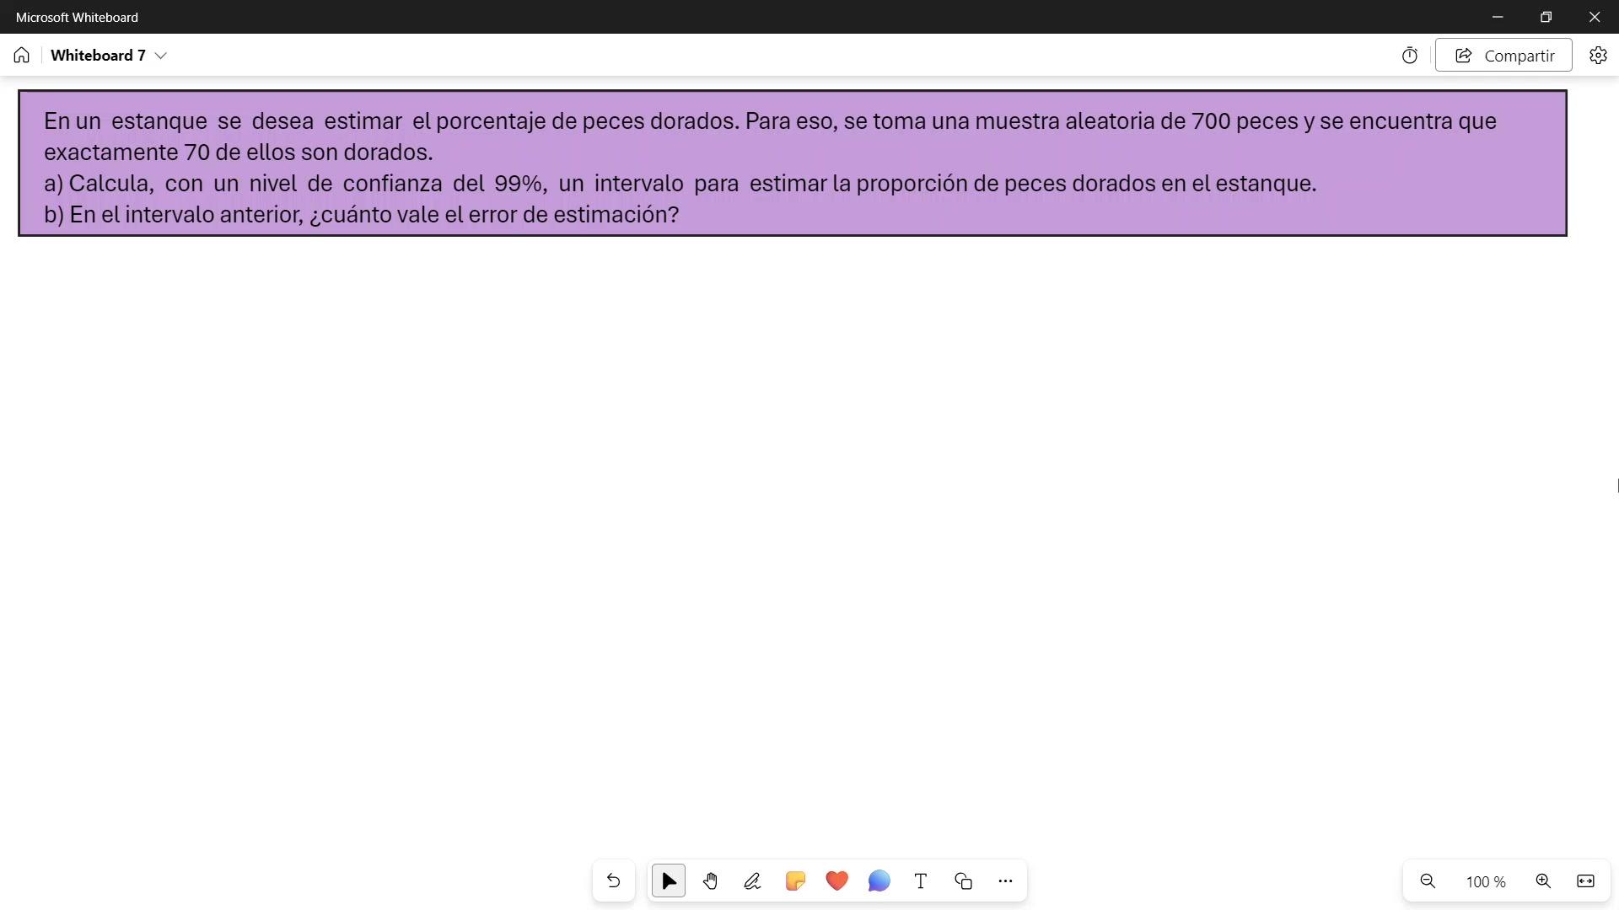
Task: Expand the Whiteboard 7 name dropdown
Action: coord(161,56)
